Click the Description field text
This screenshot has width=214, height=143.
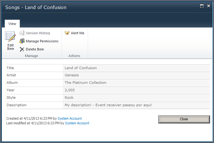pos(108,105)
